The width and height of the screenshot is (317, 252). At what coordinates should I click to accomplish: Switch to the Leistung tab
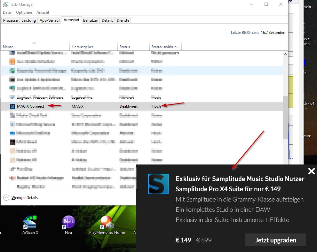[28, 20]
